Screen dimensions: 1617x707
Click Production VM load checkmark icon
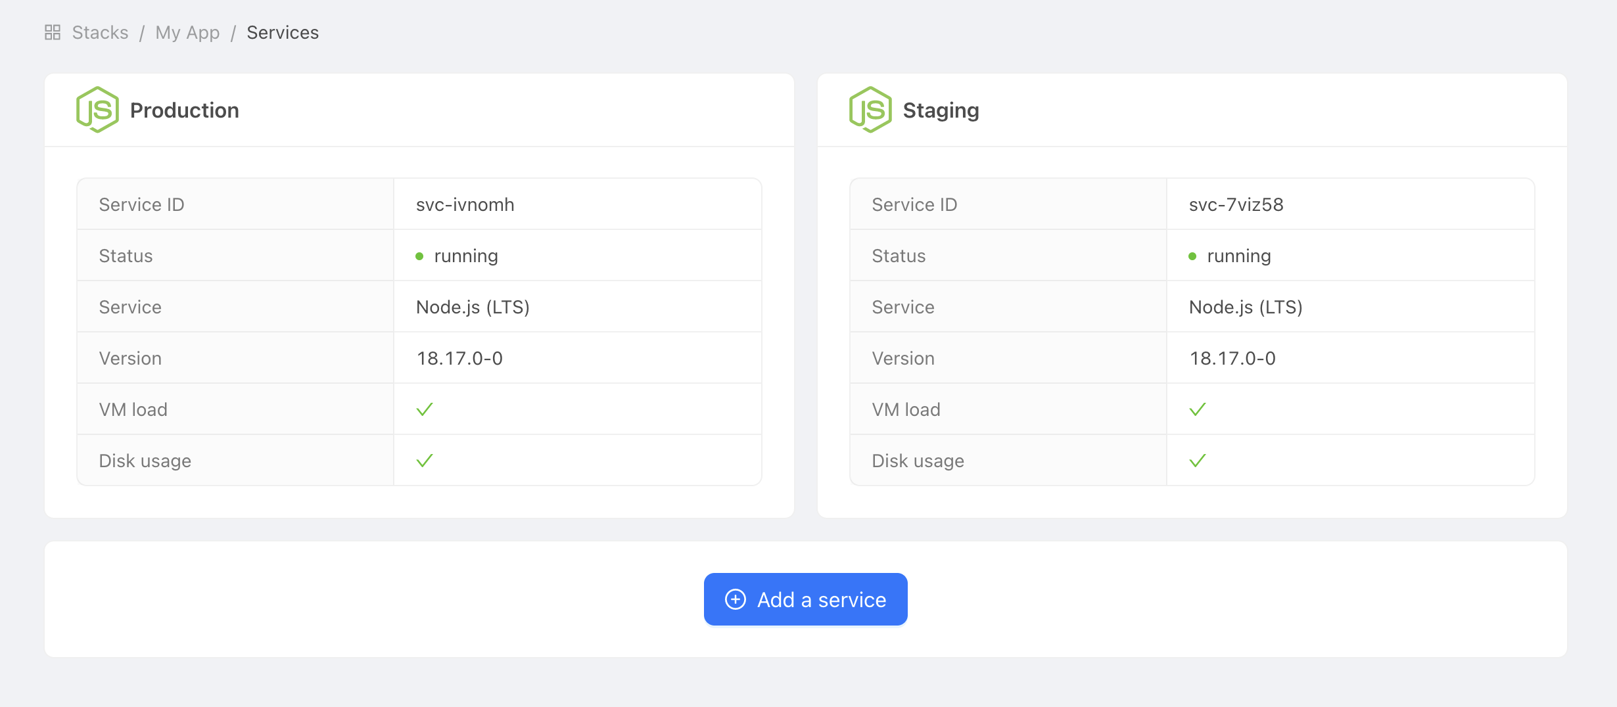tap(425, 409)
